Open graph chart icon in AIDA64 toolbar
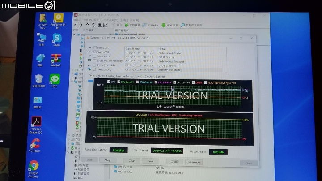The height and width of the screenshot is (181, 322). click(x=106, y=25)
